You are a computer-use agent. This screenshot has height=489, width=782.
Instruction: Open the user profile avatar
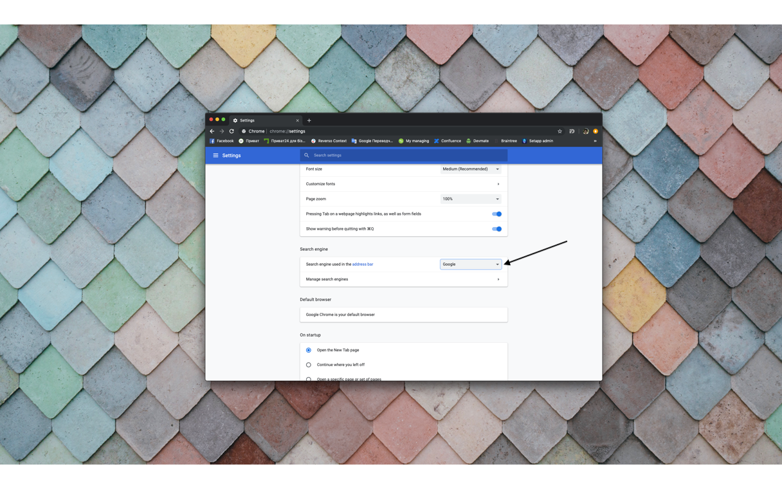tap(596, 131)
